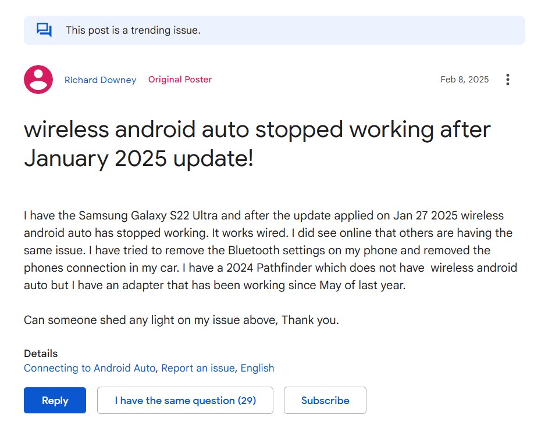534x436 pixels.
Task: Click the 'Details' section label
Action: [x=41, y=354]
